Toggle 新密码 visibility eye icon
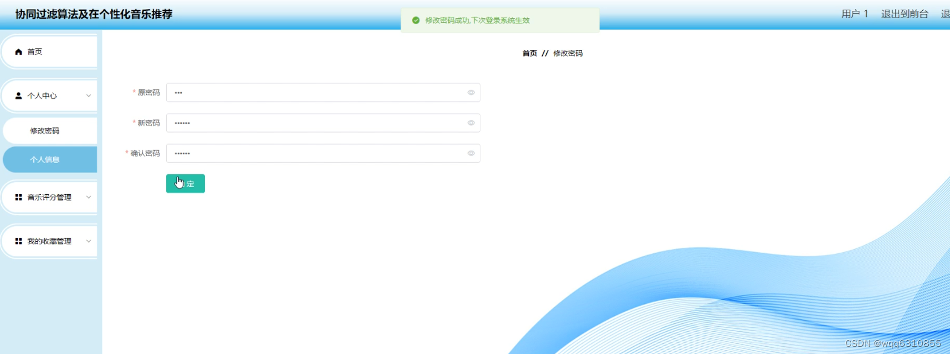950x354 pixels. point(471,123)
